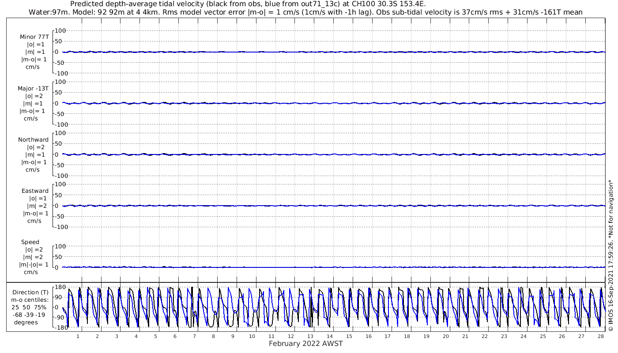This screenshot has height=353, width=618.
Task: Click the 'm-o centiles:' text
Action: coord(30,300)
